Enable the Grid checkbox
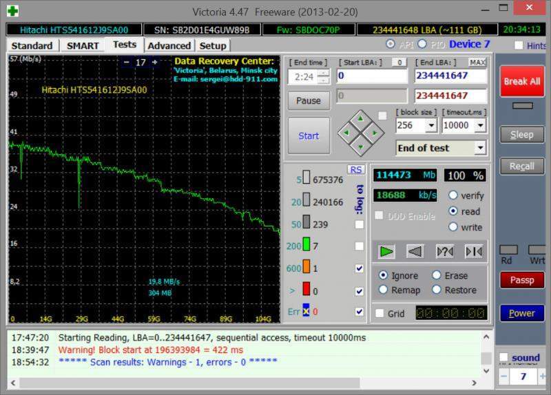 [380, 314]
